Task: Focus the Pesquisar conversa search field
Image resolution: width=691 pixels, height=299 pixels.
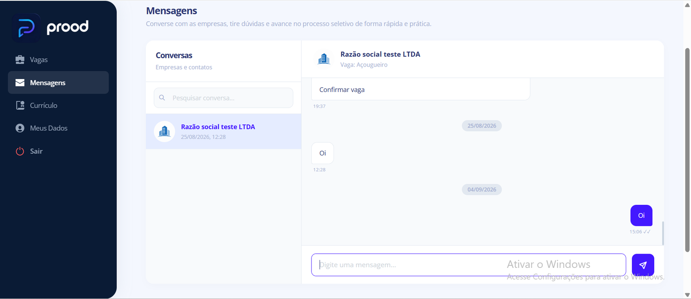Action: [x=223, y=98]
